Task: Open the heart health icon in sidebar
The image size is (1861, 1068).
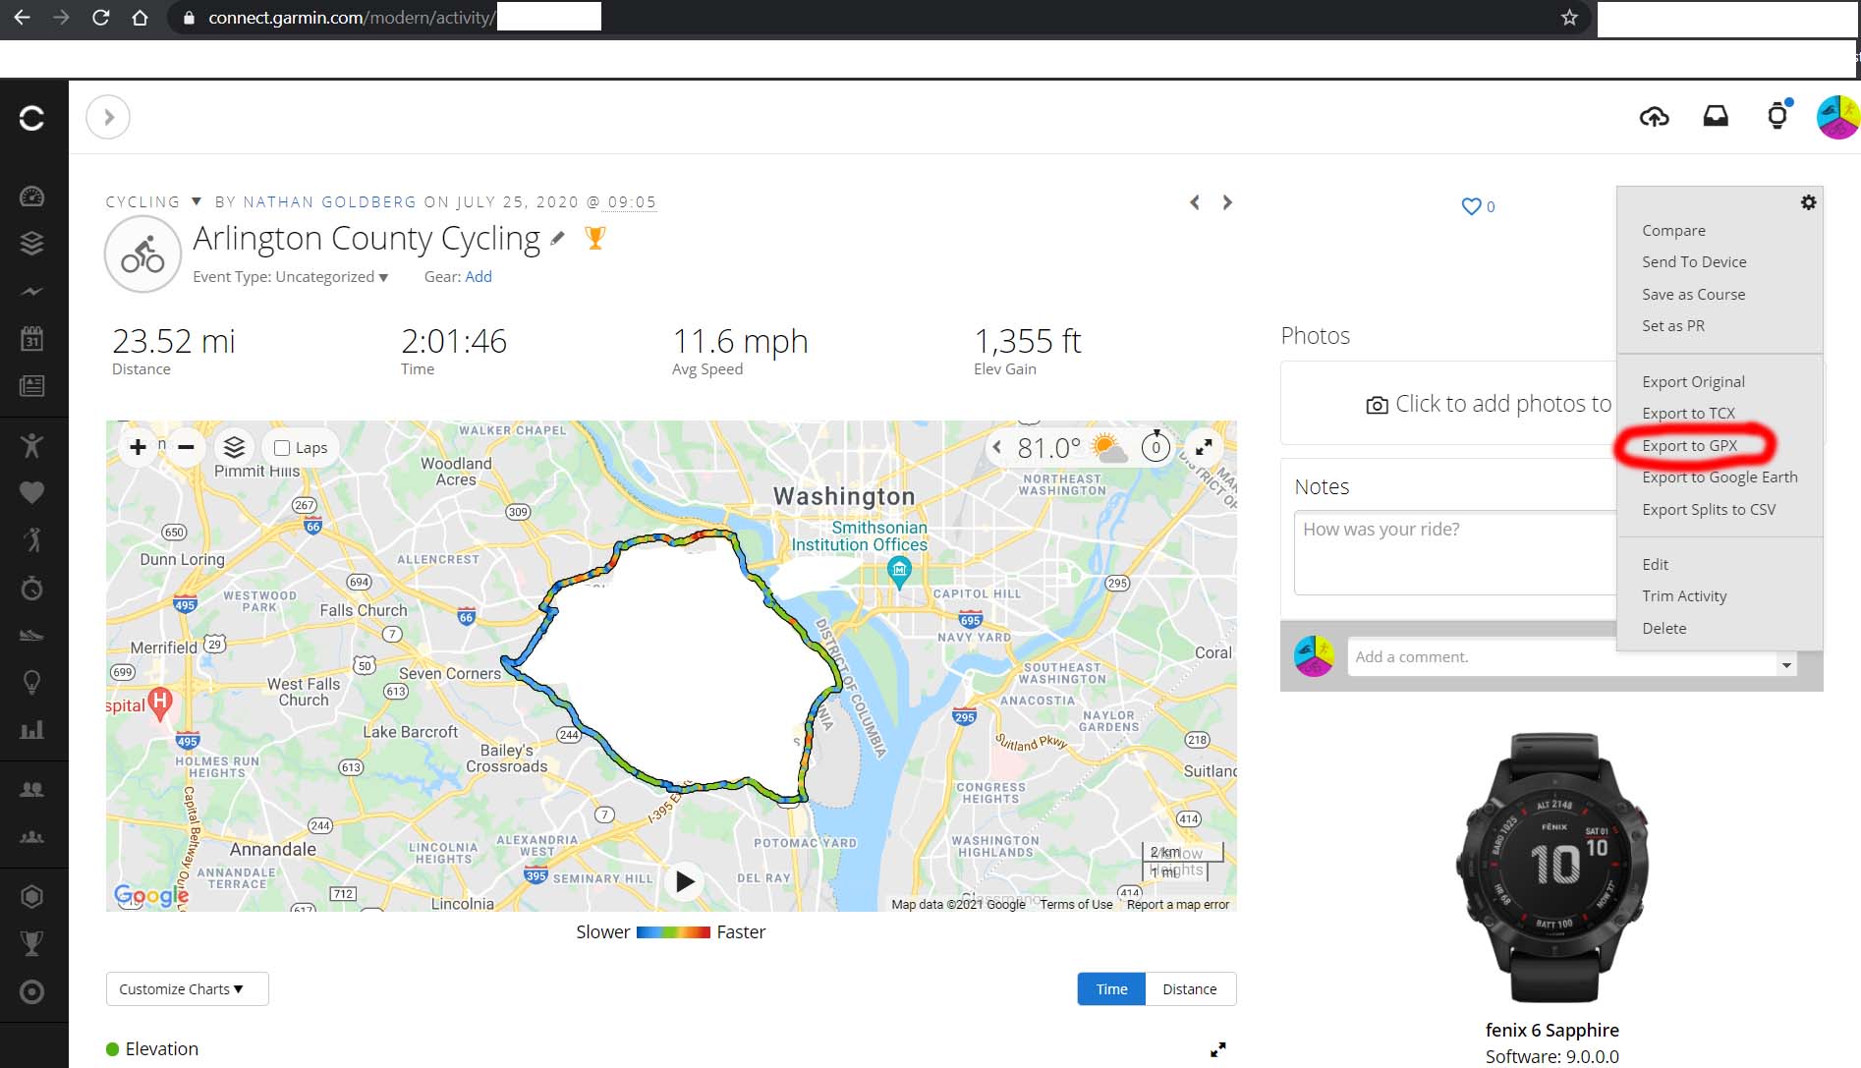Action: click(31, 492)
